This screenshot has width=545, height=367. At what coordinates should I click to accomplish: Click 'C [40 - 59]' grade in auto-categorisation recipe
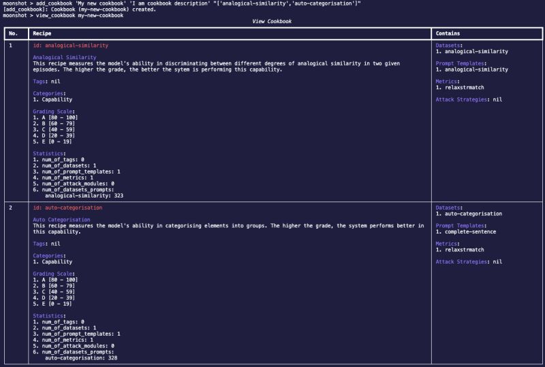tap(59, 292)
